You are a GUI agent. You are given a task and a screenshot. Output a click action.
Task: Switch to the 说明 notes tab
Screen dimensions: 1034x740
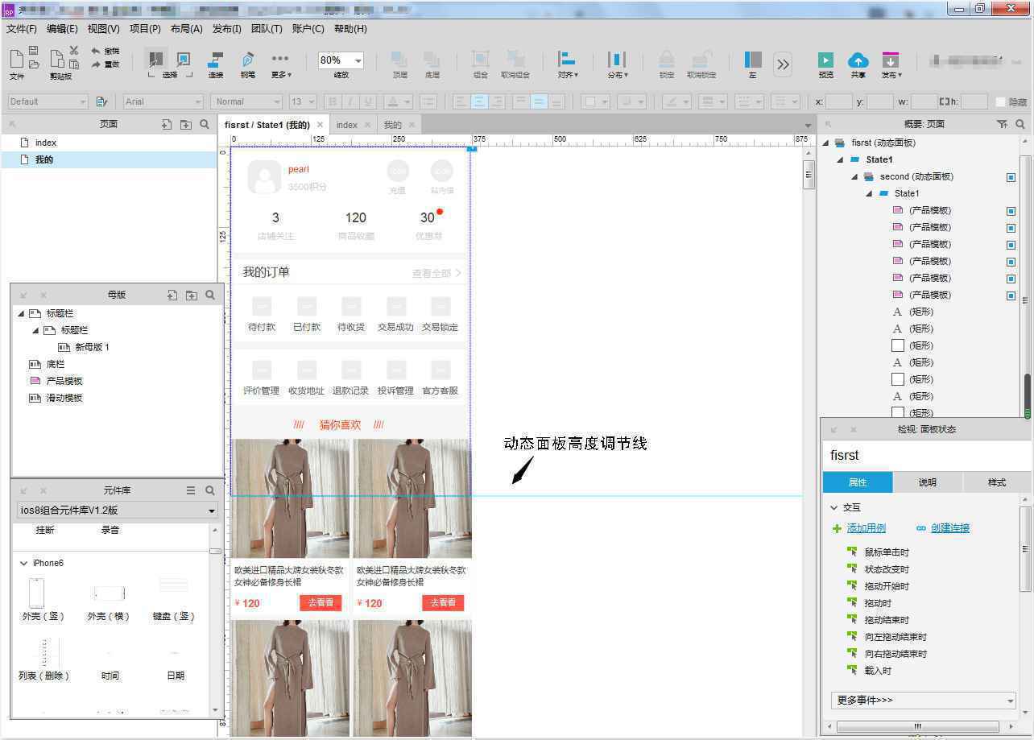[928, 482]
